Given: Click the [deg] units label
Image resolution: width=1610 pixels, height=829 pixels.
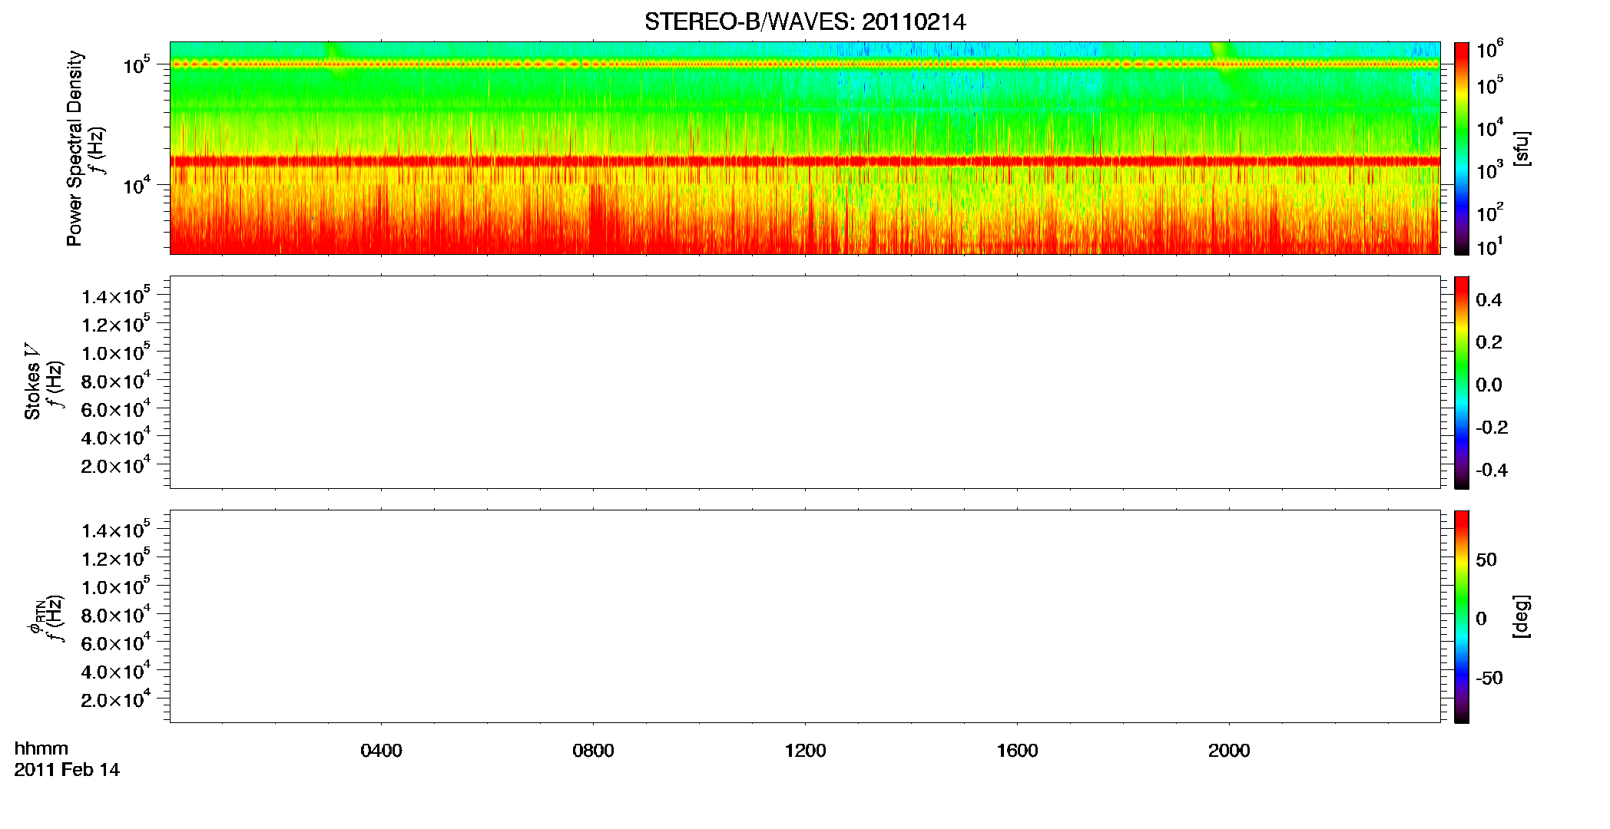Looking at the screenshot, I should click(x=1521, y=616).
